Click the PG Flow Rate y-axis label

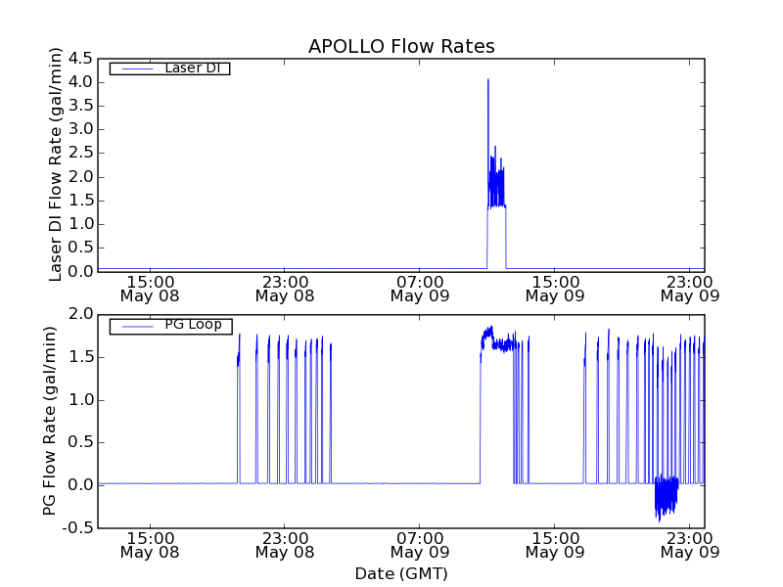coord(49,421)
